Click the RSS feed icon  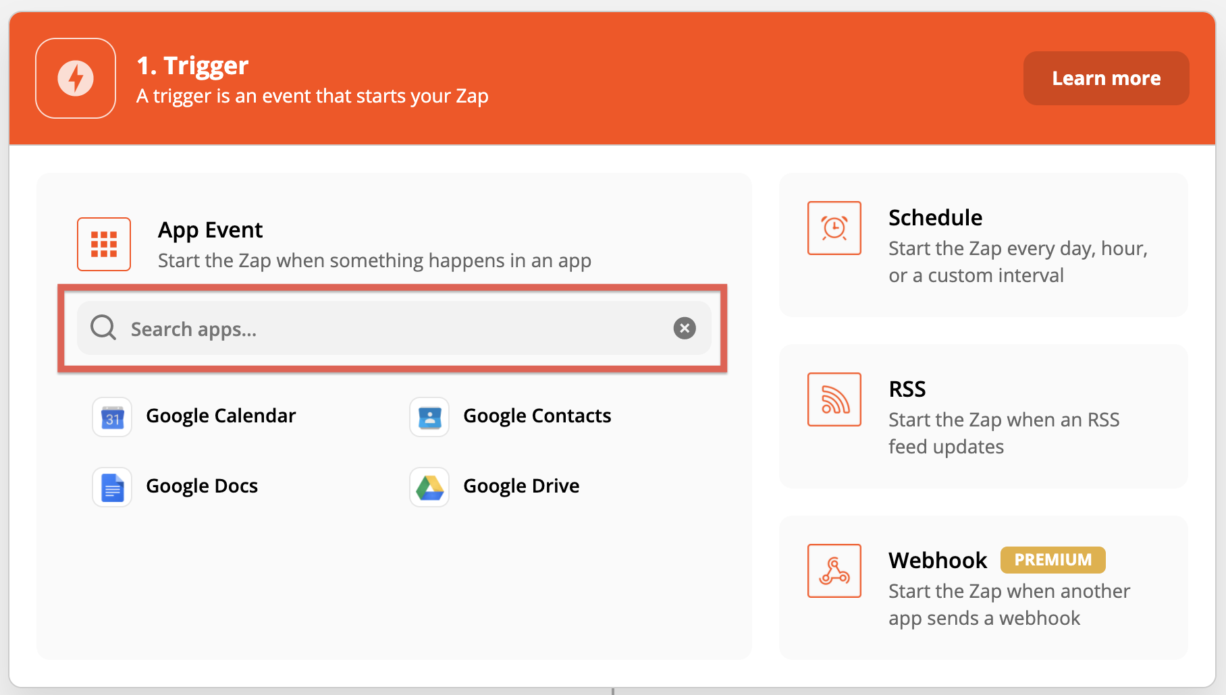pyautogui.click(x=834, y=399)
